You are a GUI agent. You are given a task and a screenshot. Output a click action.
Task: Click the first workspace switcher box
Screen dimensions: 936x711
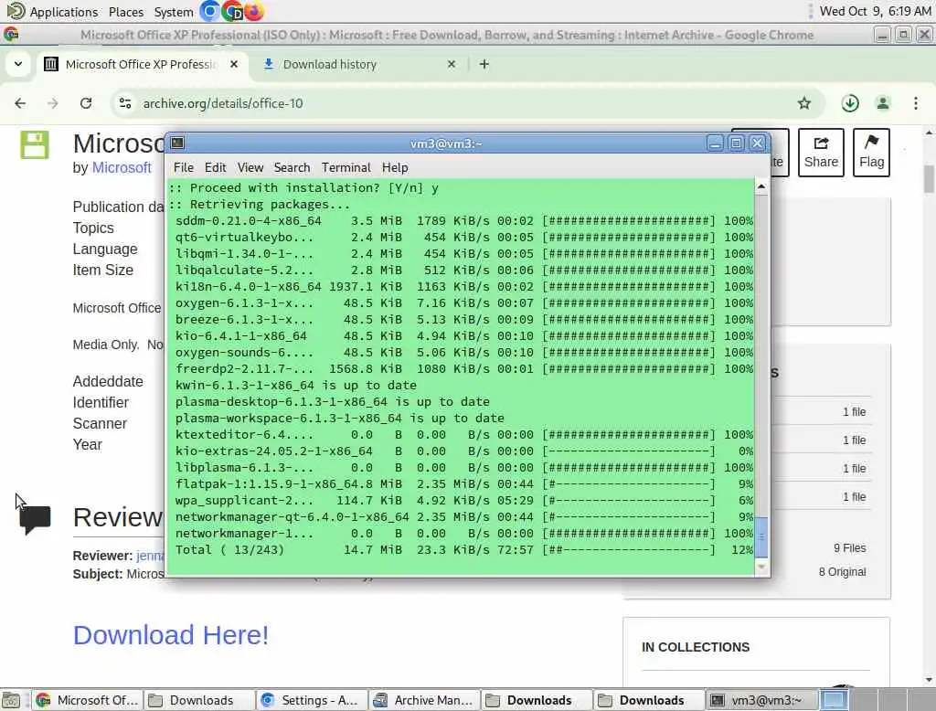click(833, 700)
